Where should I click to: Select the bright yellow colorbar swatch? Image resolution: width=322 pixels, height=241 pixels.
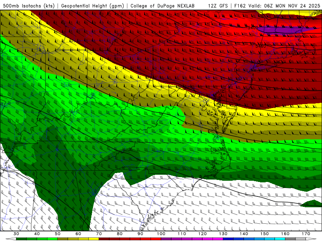coord(94,239)
